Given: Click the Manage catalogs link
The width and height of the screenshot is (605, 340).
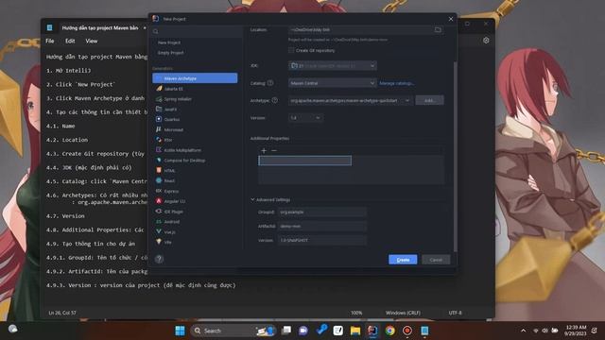Looking at the screenshot, I should (397, 83).
